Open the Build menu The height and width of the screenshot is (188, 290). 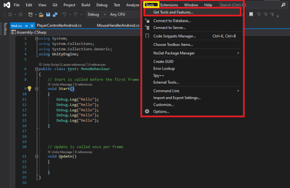click(x=86, y=5)
